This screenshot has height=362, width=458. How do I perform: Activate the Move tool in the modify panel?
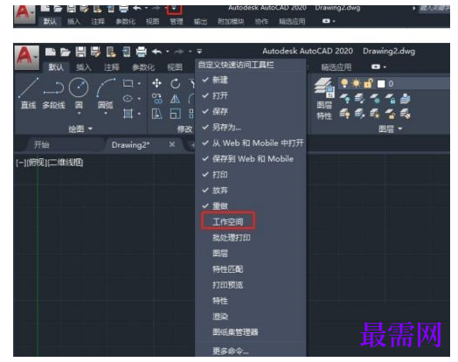pos(156,83)
